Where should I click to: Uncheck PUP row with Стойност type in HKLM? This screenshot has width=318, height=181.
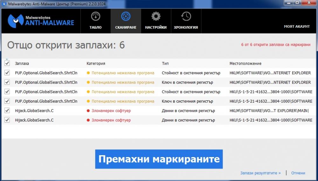point(7,73)
